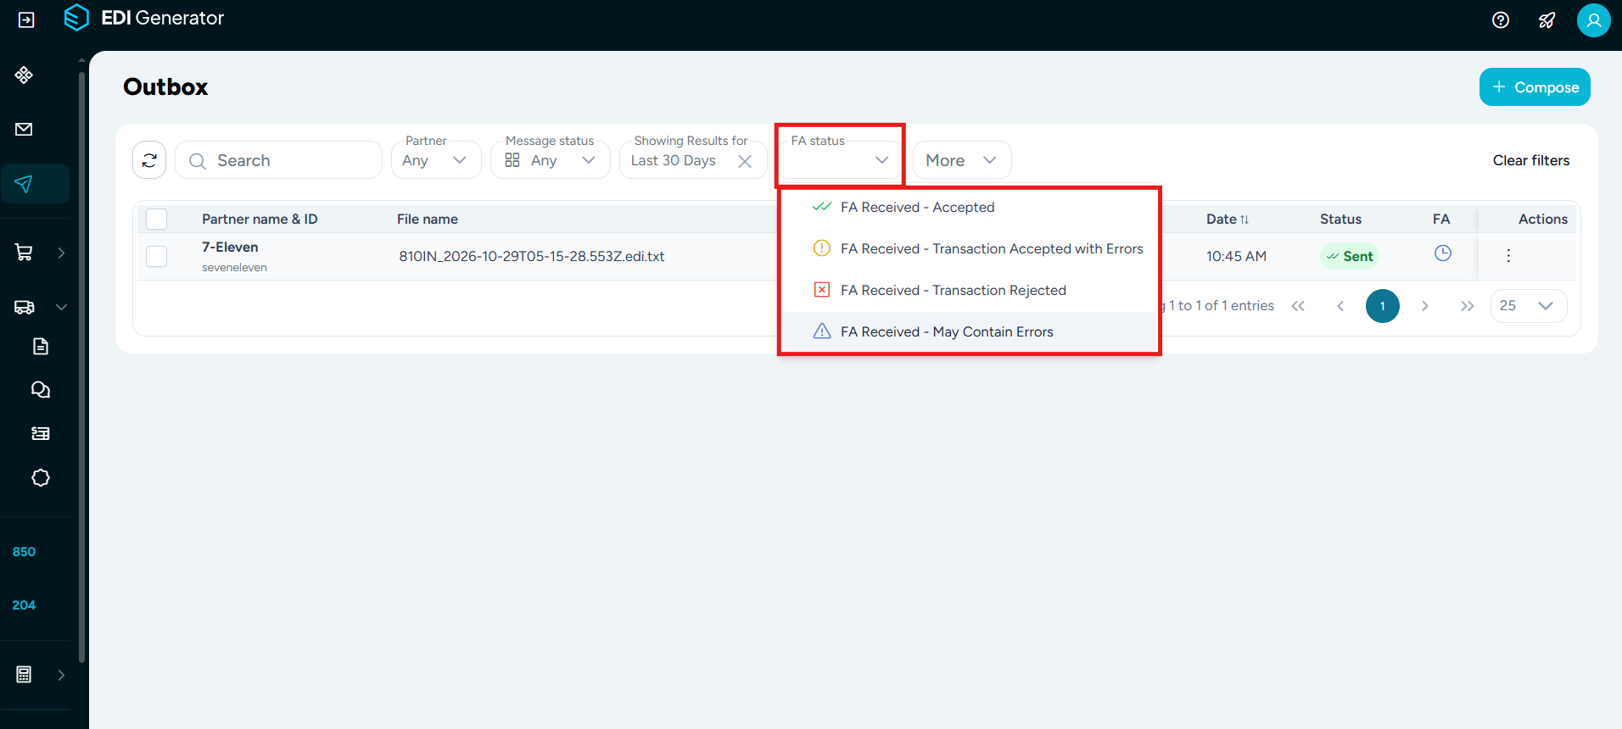Image resolution: width=1622 pixels, height=729 pixels.
Task: Open the chat bubbles sidebar icon
Action: click(x=41, y=390)
